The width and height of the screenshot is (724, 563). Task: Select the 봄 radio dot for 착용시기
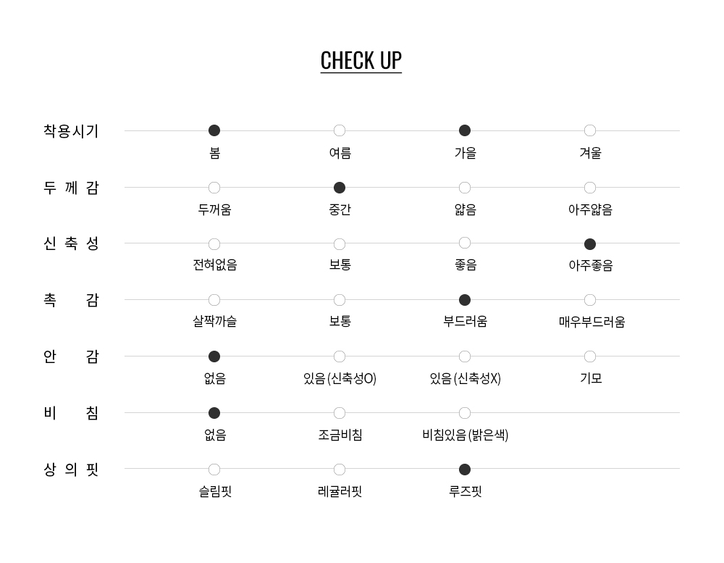click(x=214, y=130)
